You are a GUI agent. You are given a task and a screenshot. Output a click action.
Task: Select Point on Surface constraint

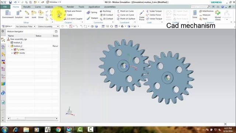point(126,19)
